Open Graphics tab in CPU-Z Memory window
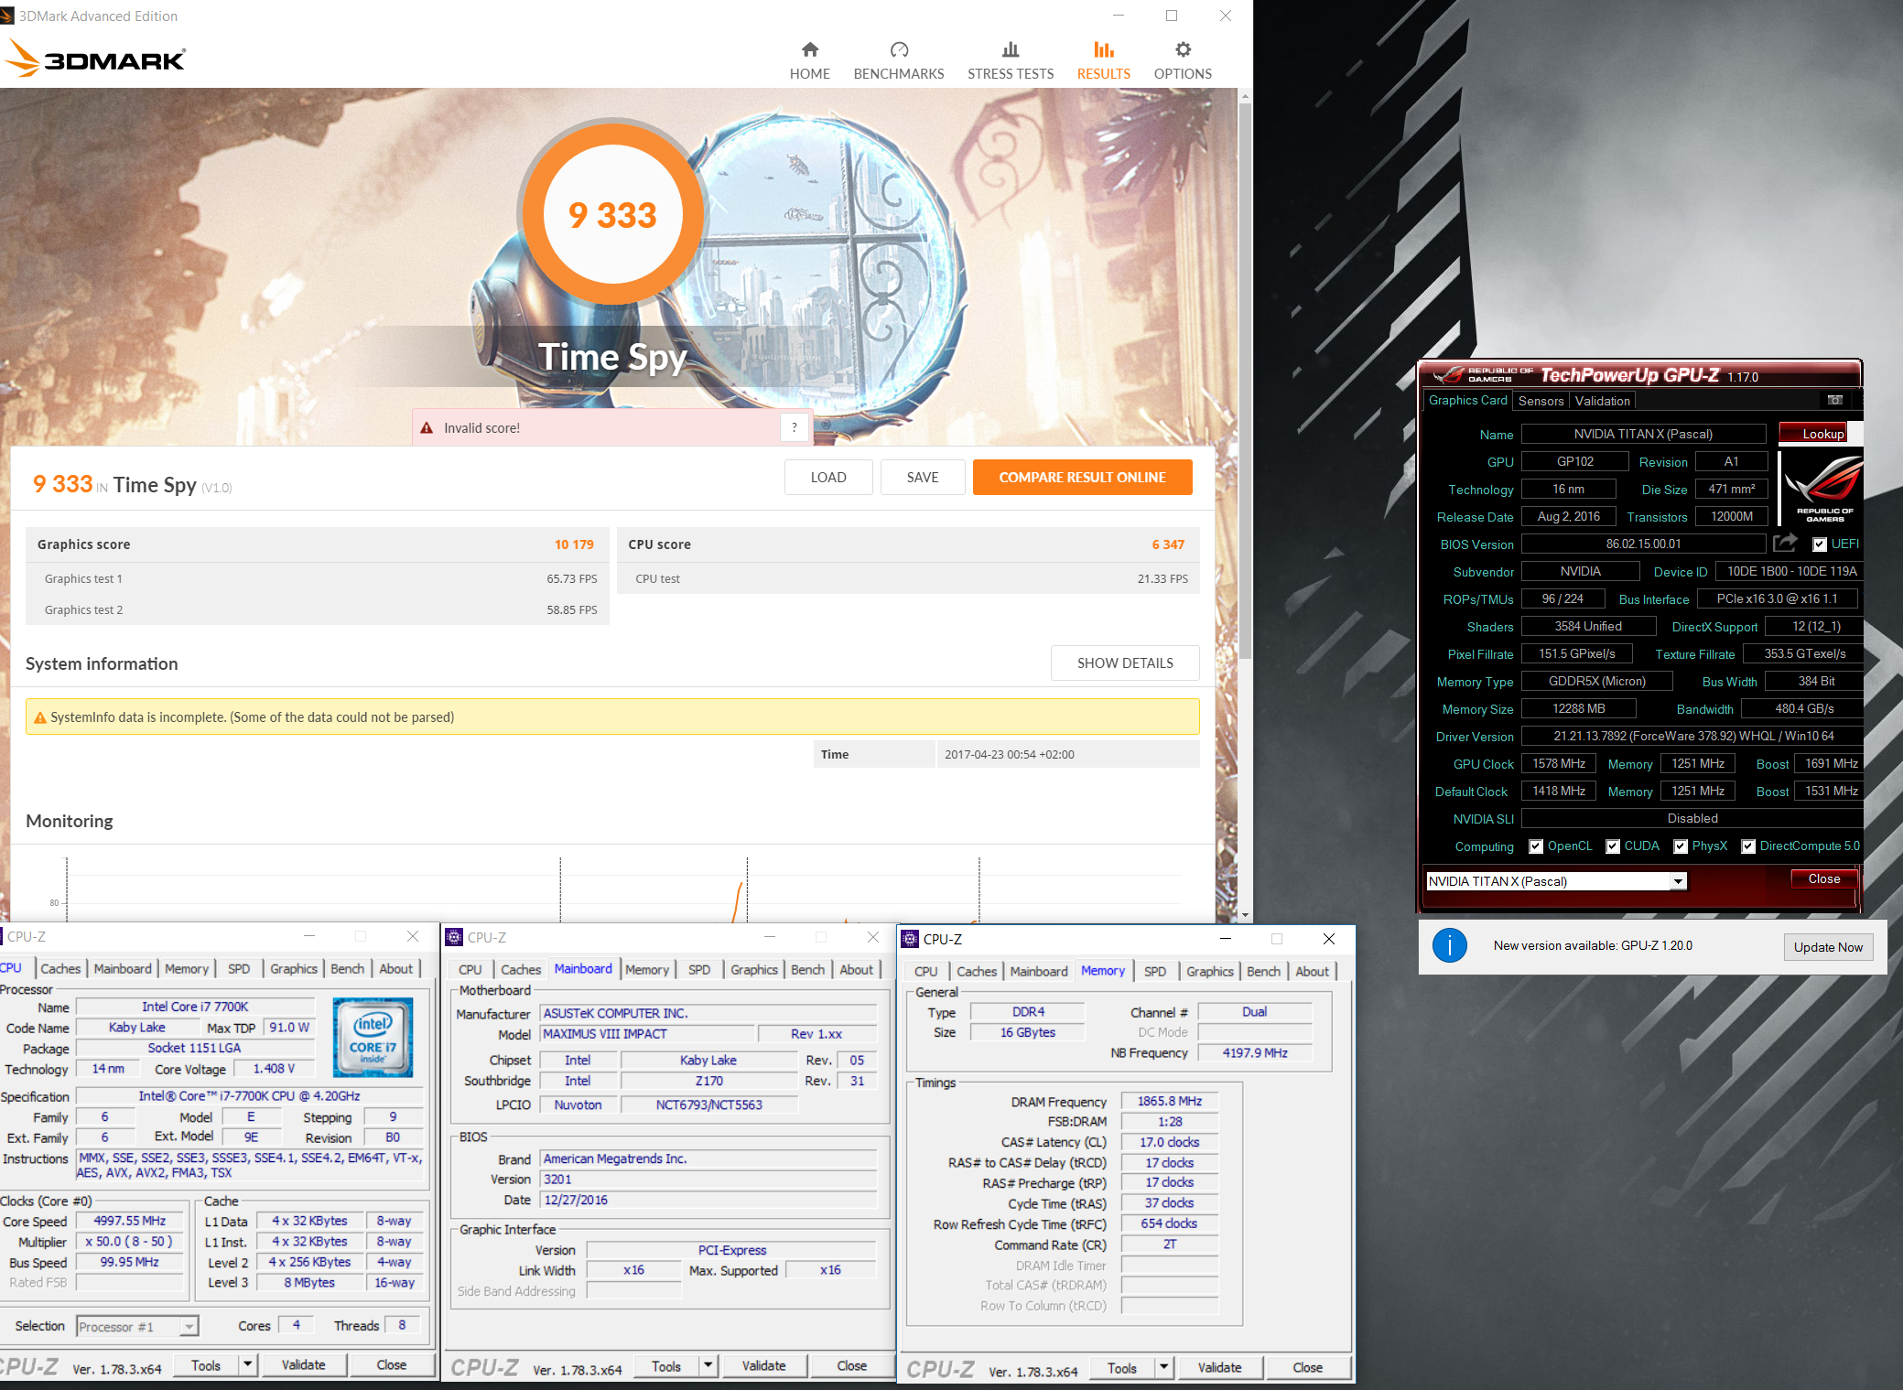The image size is (1903, 1390). pos(1209,971)
